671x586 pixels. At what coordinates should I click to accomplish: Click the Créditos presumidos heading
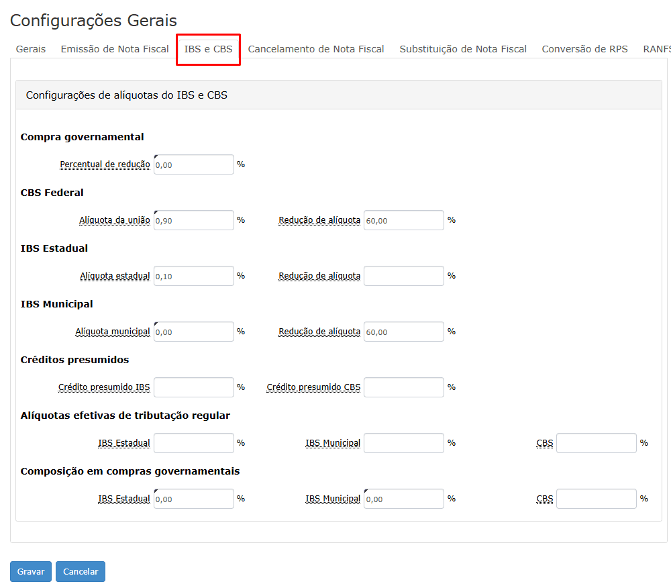(74, 360)
